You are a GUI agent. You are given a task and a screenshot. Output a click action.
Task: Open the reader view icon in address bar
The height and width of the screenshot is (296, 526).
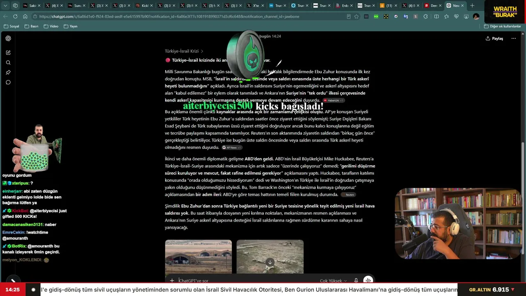click(348, 16)
